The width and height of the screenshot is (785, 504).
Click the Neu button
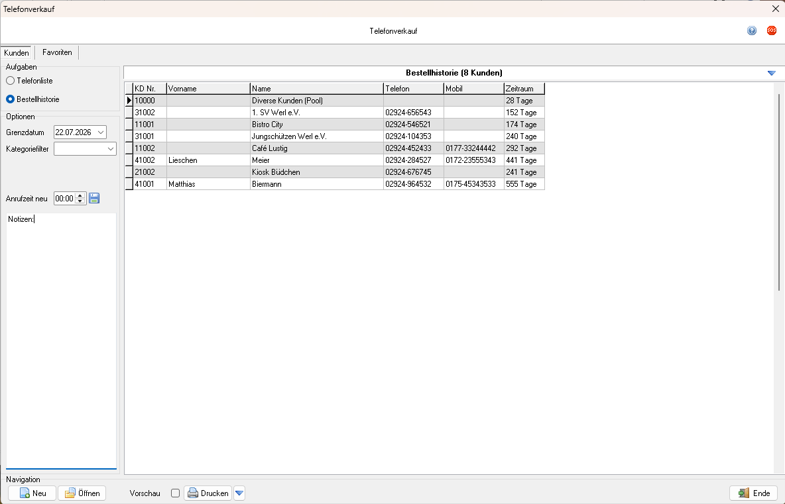point(32,493)
